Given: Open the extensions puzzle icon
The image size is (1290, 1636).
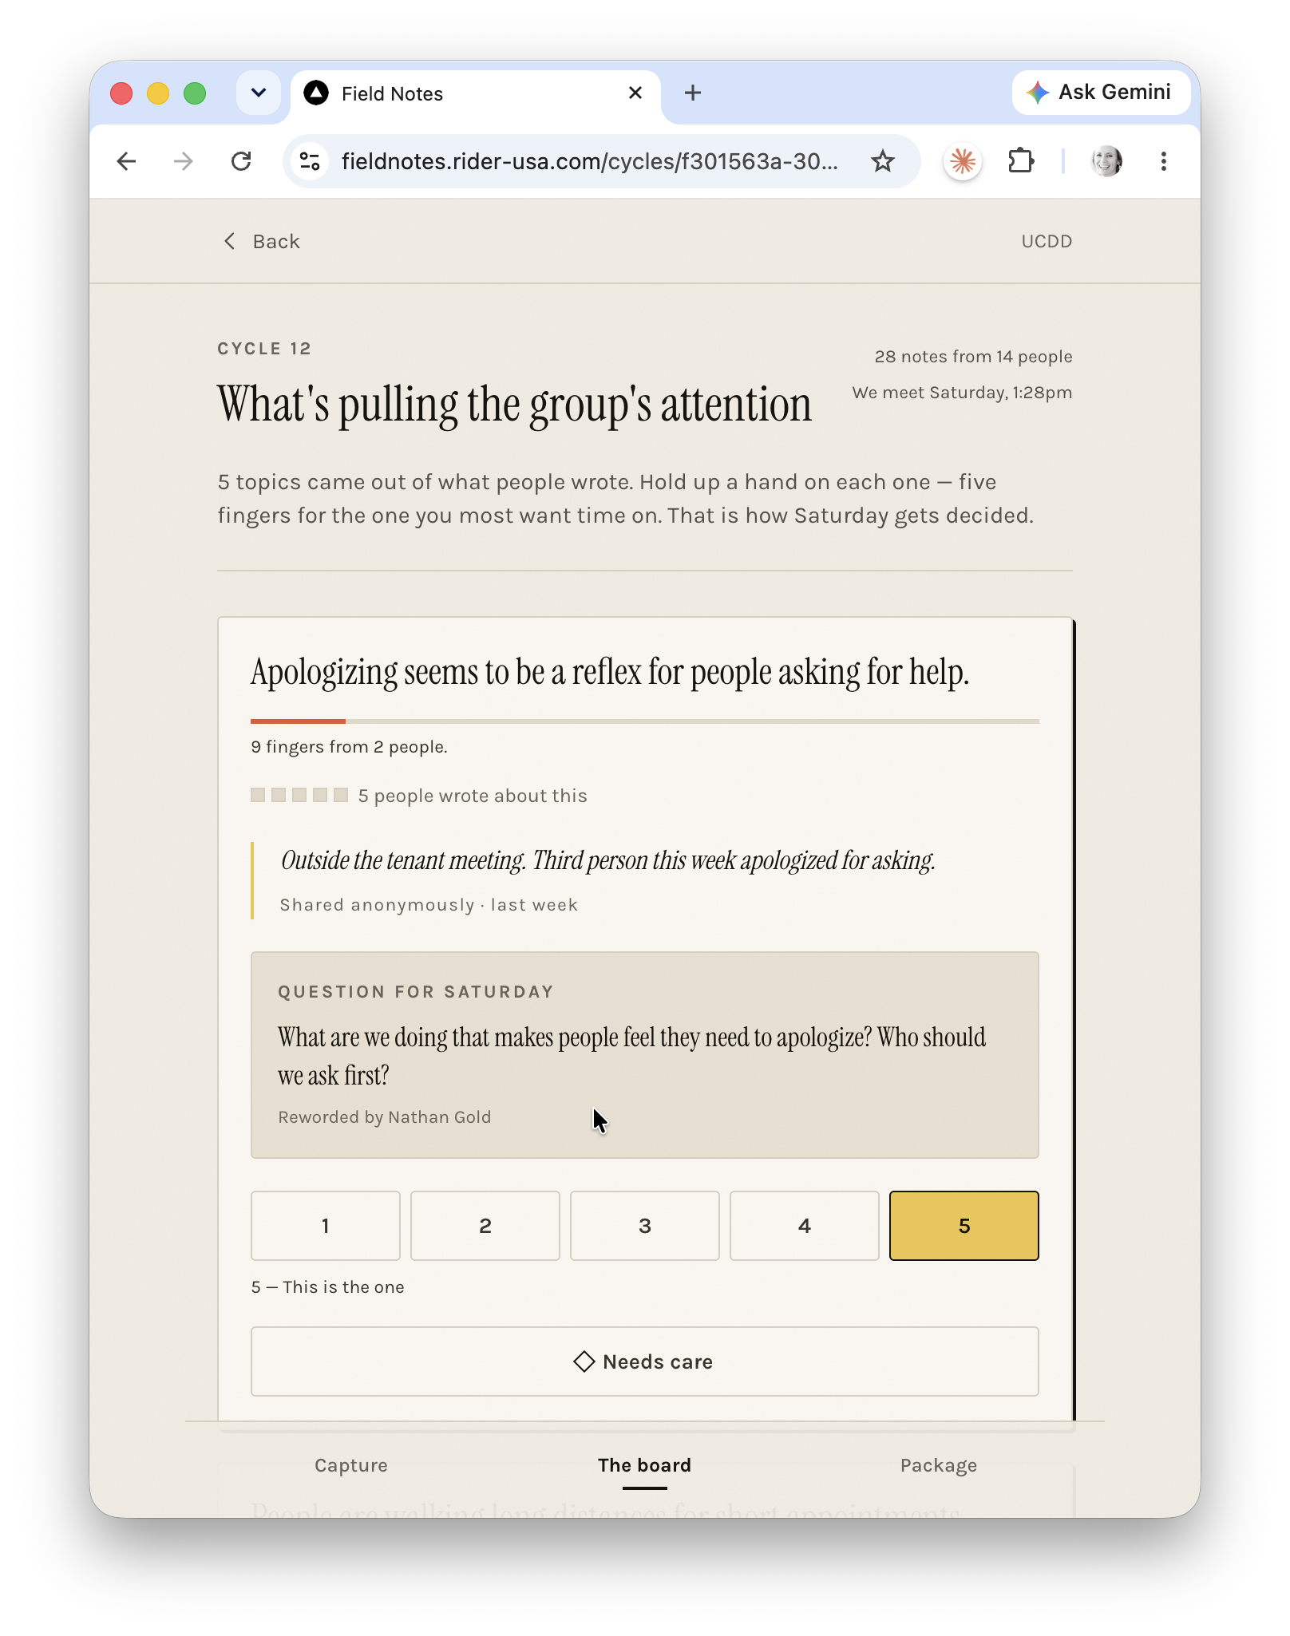Looking at the screenshot, I should point(1021,161).
